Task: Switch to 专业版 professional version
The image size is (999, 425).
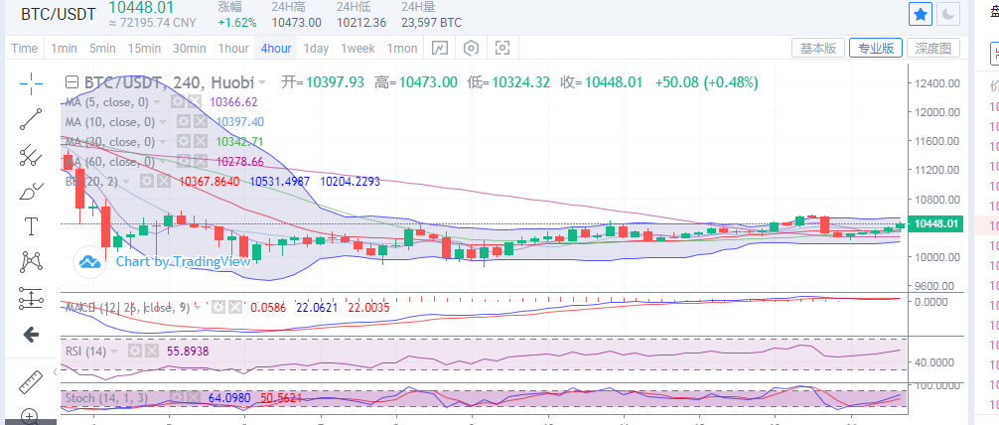Action: click(x=876, y=48)
